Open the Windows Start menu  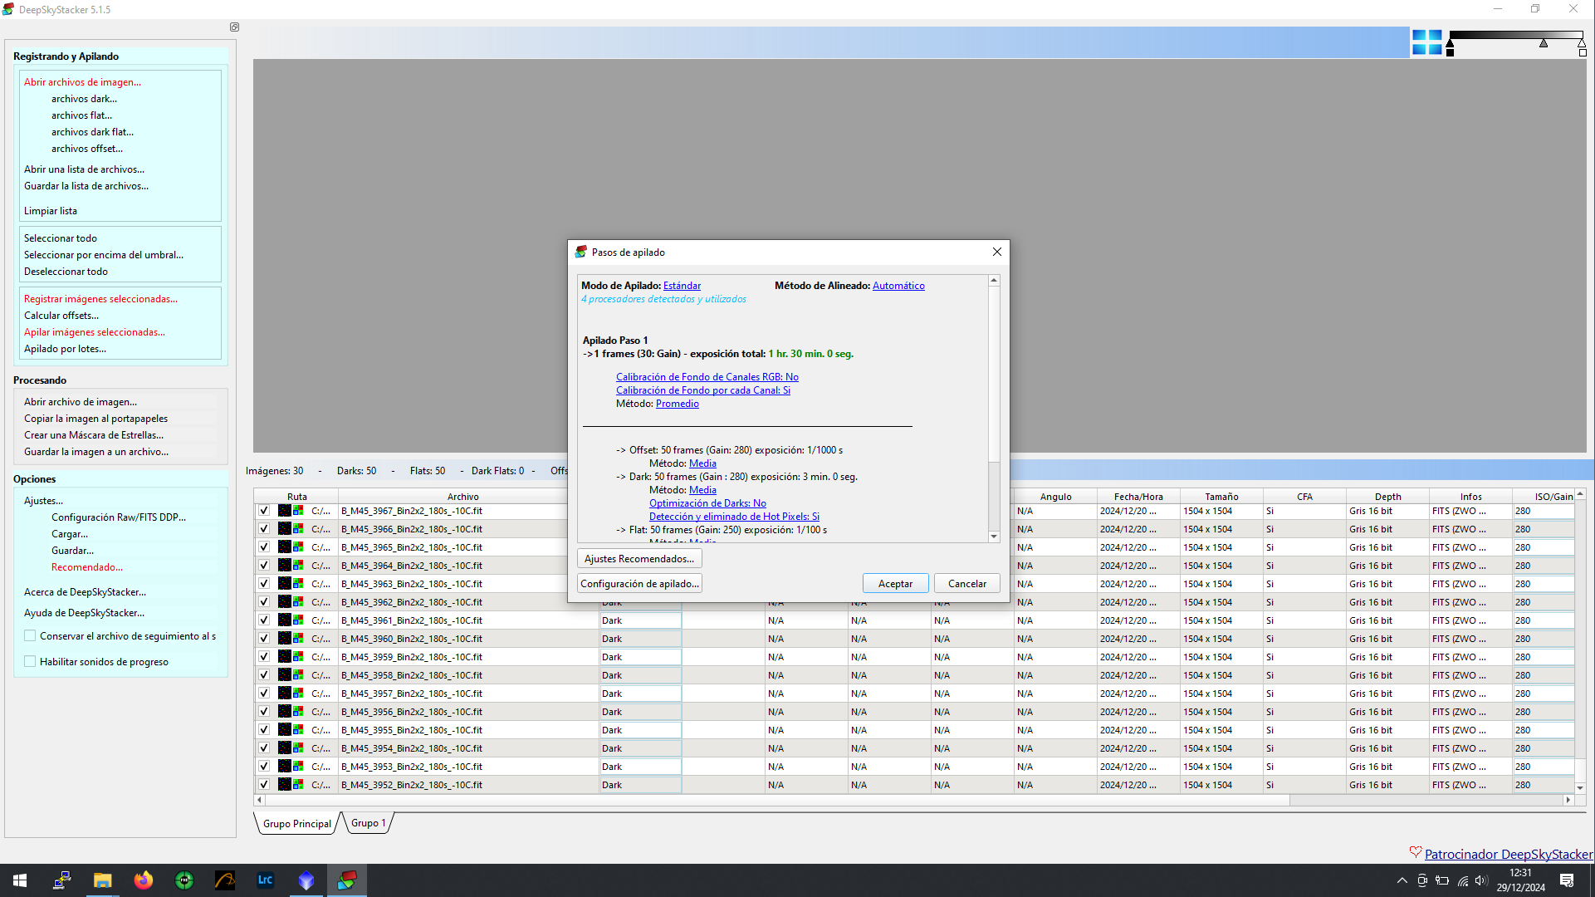(x=20, y=880)
